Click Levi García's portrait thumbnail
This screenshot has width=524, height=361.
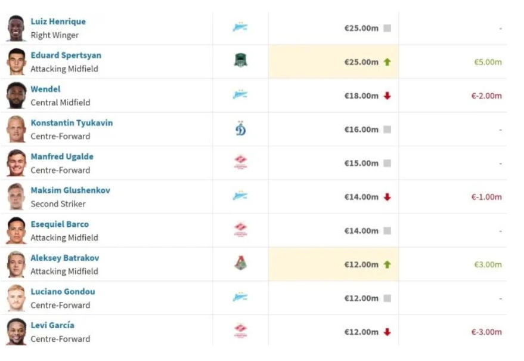pyautogui.click(x=16, y=332)
